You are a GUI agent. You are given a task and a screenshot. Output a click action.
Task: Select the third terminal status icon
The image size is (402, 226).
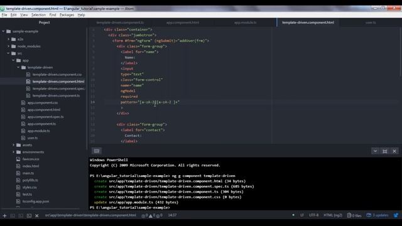(x=29, y=215)
